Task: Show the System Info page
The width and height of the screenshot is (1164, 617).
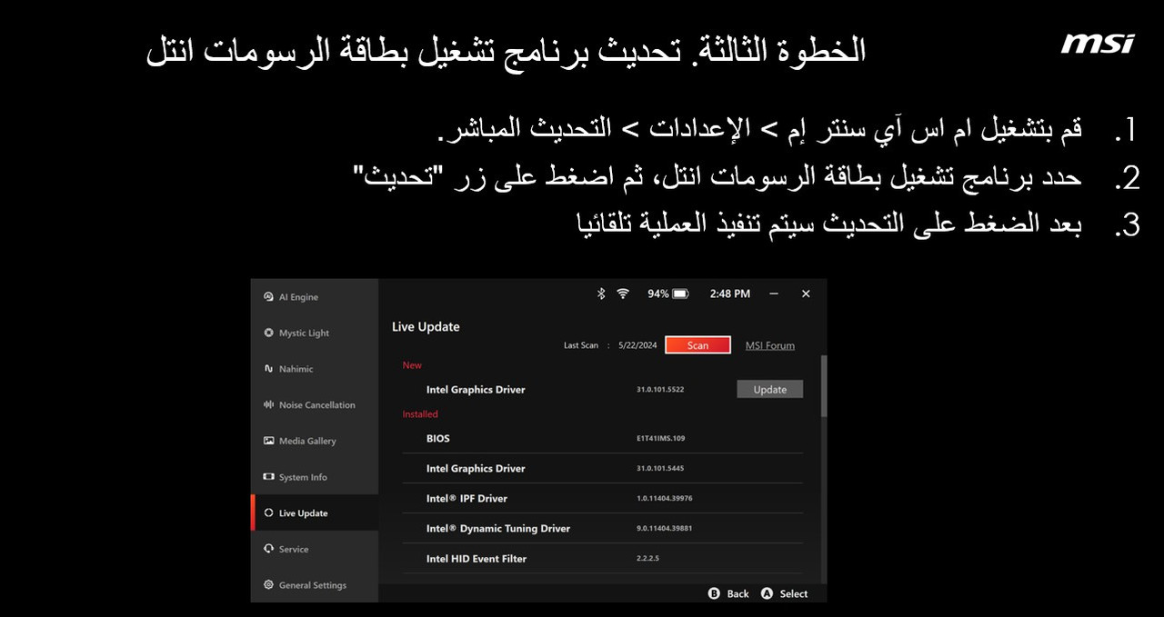Action: pyautogui.click(x=315, y=477)
